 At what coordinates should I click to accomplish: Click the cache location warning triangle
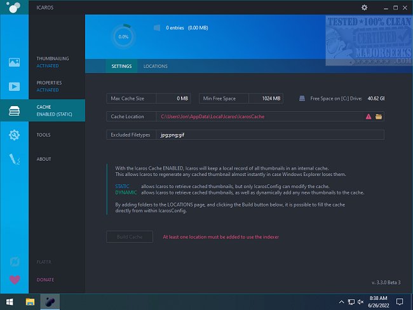pyautogui.click(x=369, y=116)
